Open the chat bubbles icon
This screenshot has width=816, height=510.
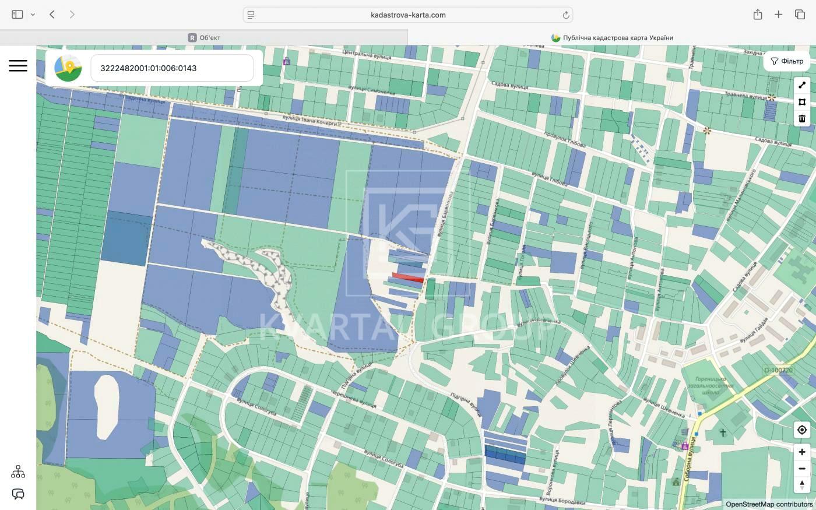click(18, 494)
